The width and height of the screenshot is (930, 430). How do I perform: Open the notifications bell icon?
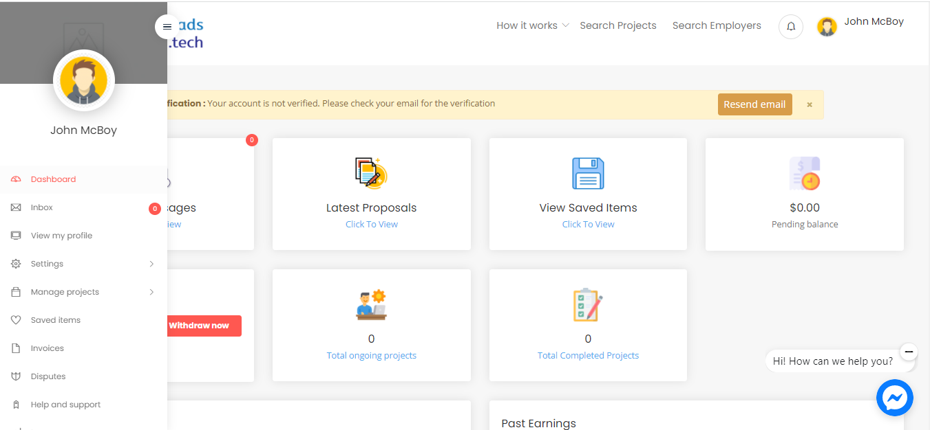click(791, 26)
